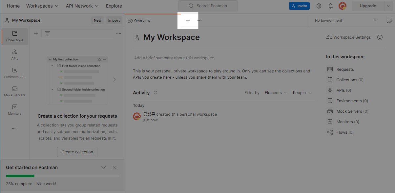Click the Create collection button
This screenshot has width=395, height=193.
[77, 152]
